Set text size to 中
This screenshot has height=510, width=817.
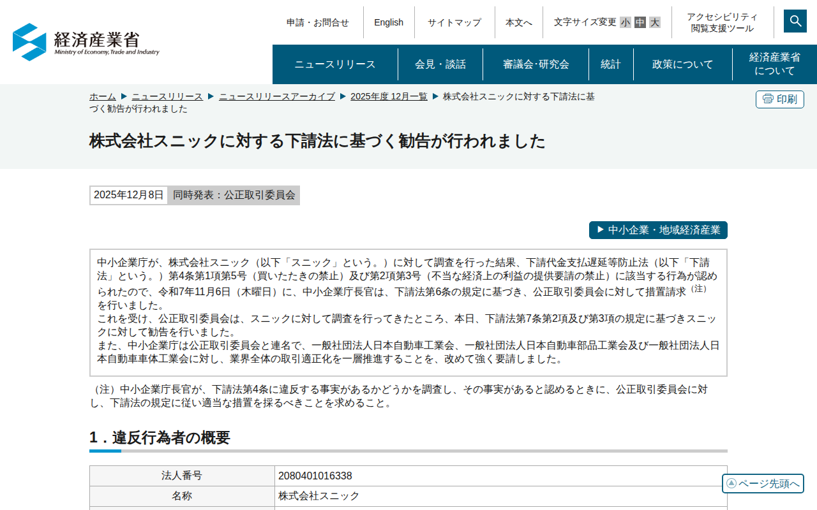(640, 22)
